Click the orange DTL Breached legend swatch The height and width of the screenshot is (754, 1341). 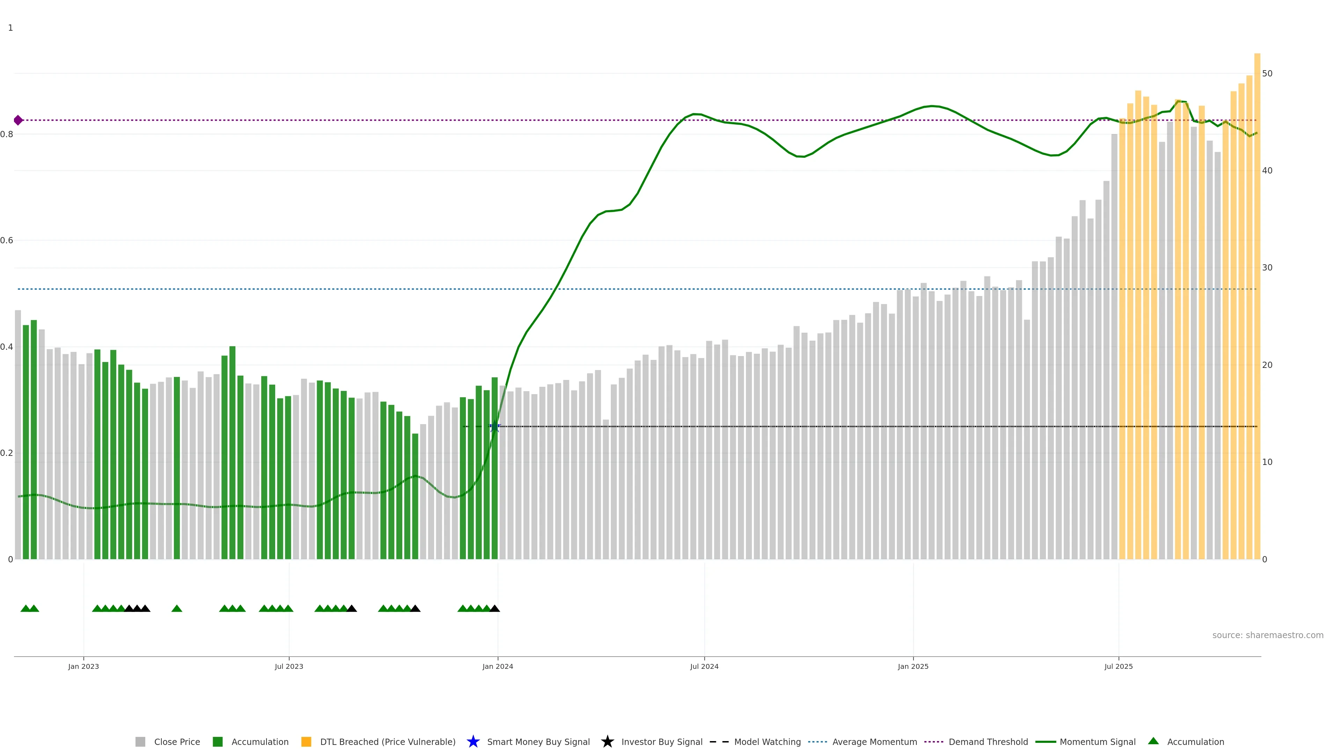tap(306, 741)
